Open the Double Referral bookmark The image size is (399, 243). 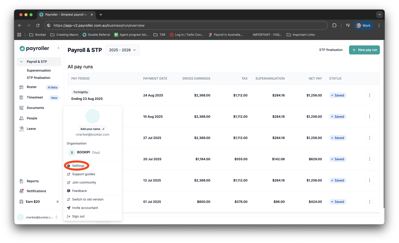pos(96,35)
